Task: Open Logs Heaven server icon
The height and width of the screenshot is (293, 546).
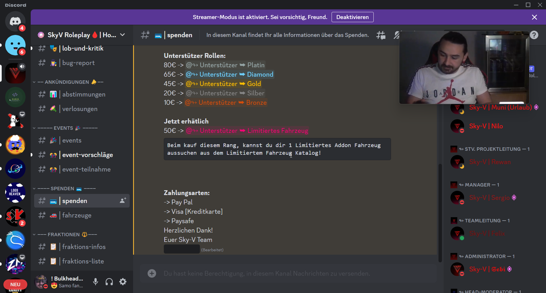Action: (15, 192)
